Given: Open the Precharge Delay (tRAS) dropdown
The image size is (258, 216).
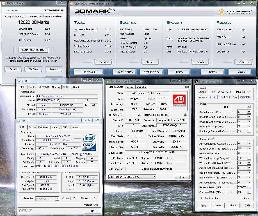Looking at the screenshot, I should tap(249, 131).
